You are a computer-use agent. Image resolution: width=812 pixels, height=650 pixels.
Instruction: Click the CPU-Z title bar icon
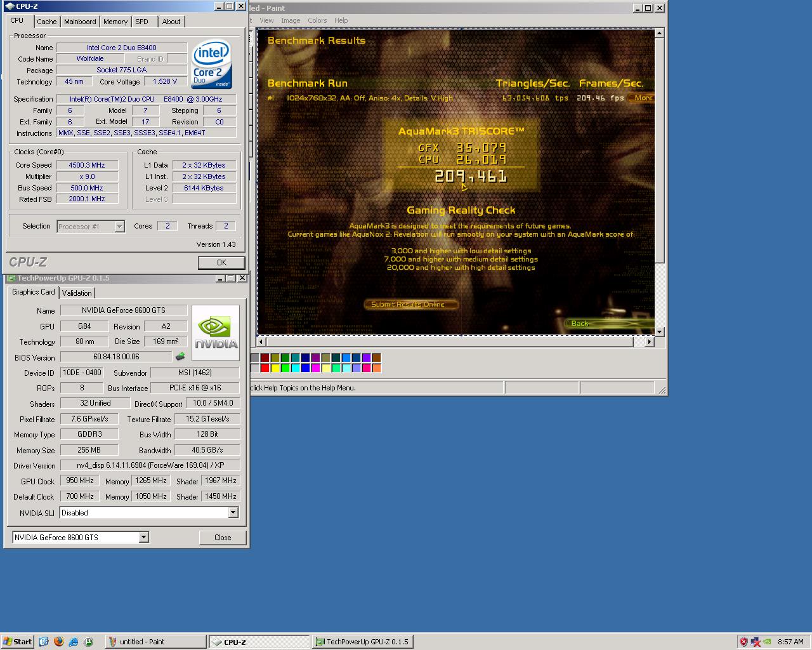coord(10,6)
